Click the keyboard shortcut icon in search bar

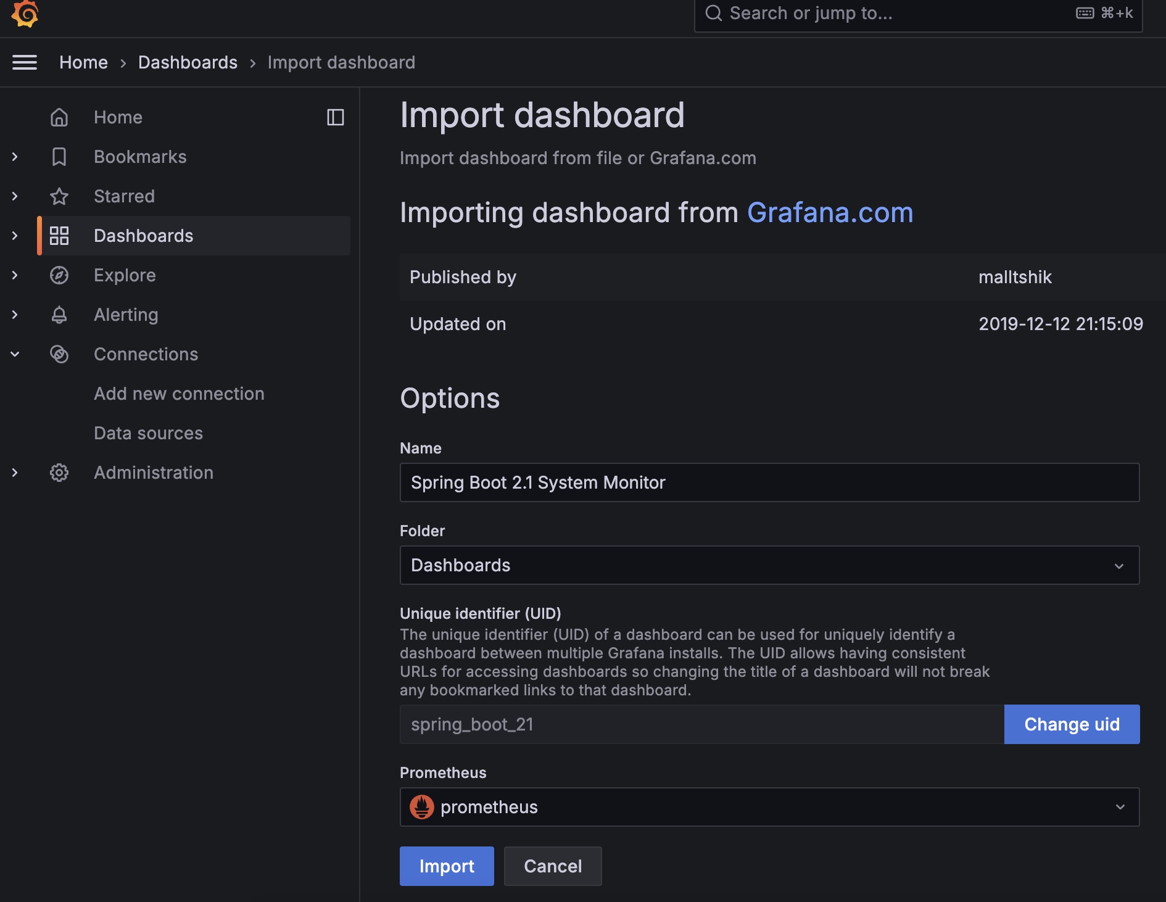(1085, 13)
